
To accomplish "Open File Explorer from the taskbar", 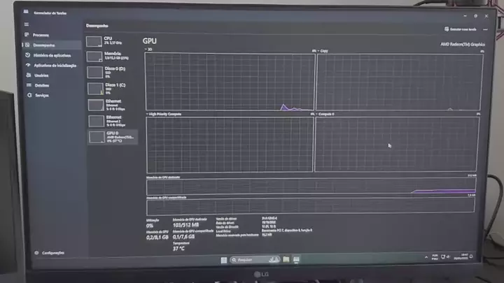I will [x=286, y=259].
